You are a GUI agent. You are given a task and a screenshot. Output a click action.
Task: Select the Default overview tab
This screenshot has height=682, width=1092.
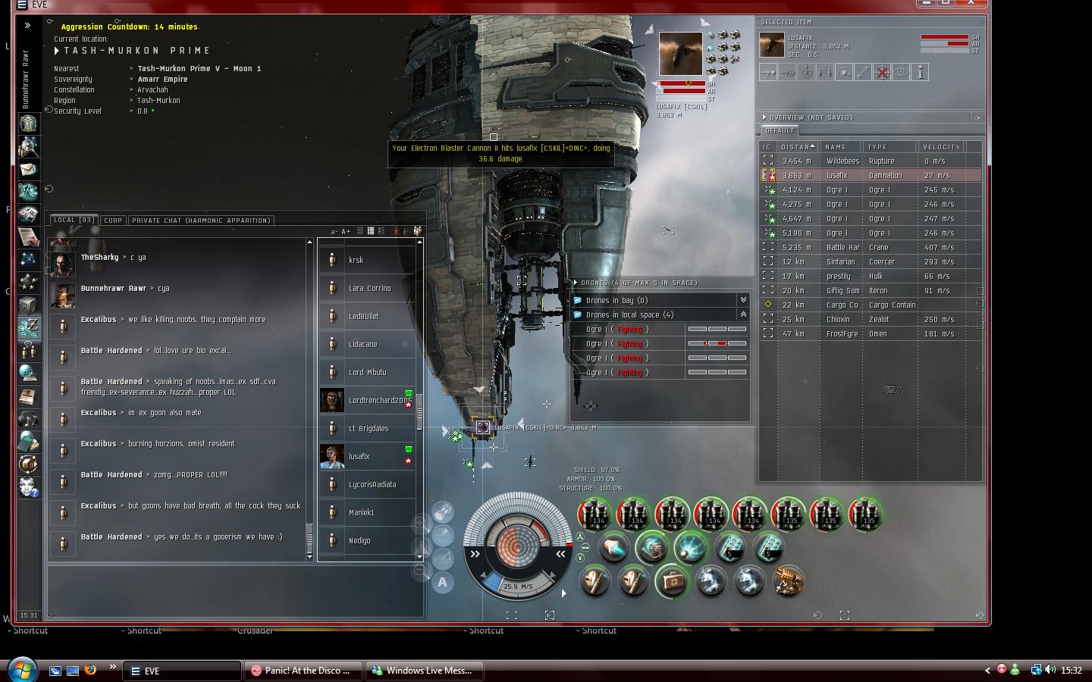779,131
